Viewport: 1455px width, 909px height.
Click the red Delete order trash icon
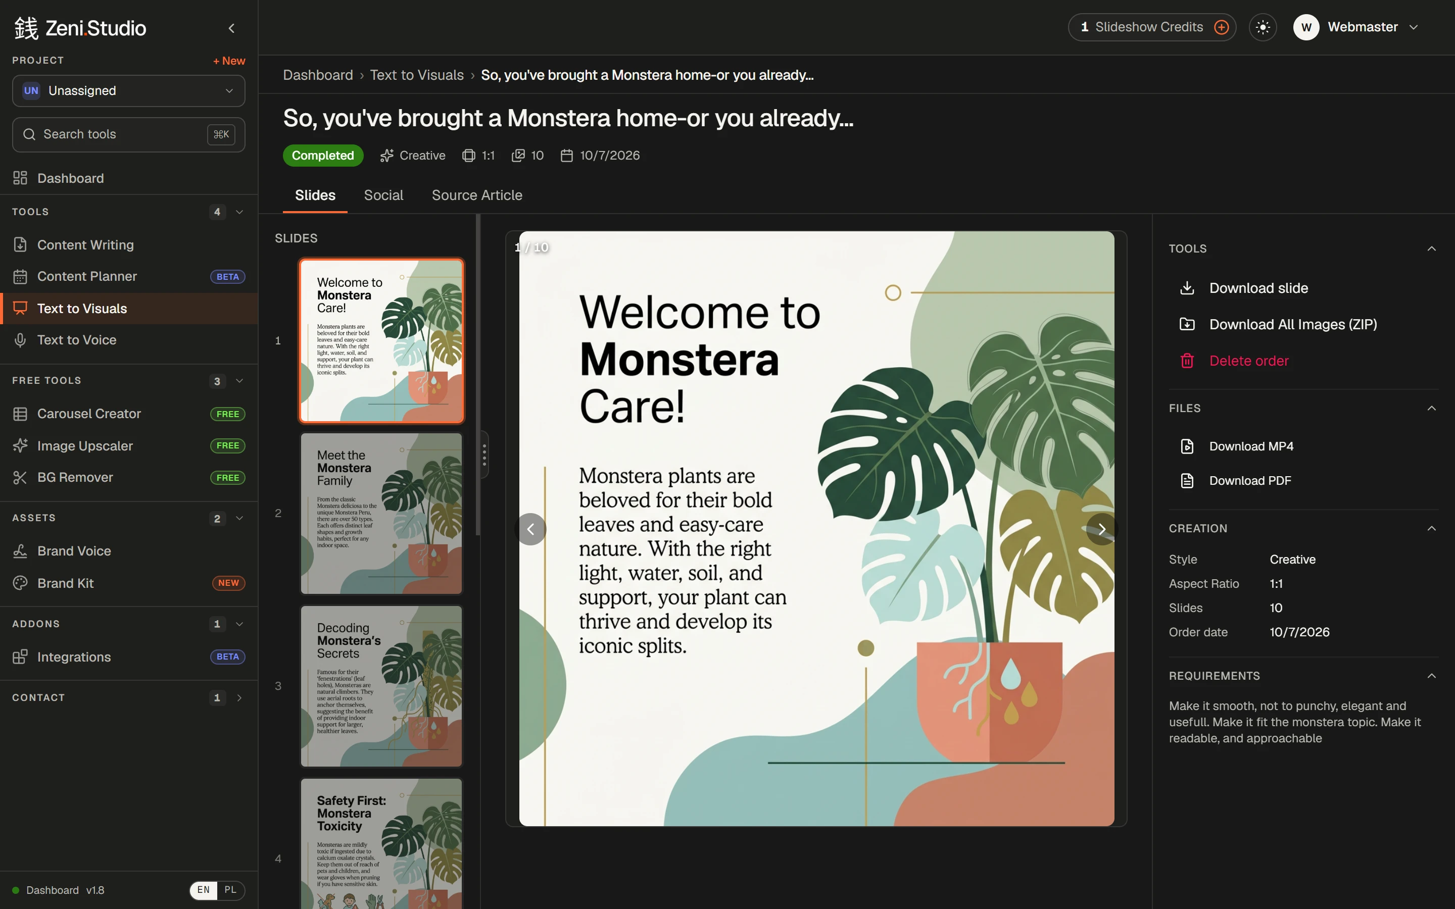1187,361
